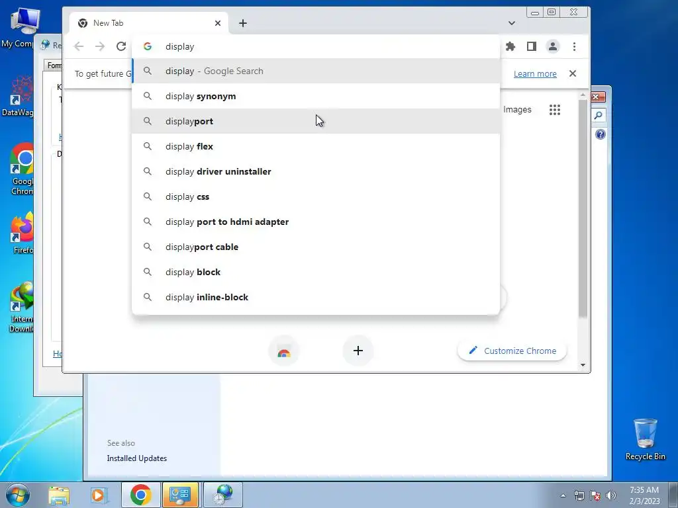Image resolution: width=678 pixels, height=508 pixels.
Task: Open Chrome profile avatar
Action: (x=553, y=46)
